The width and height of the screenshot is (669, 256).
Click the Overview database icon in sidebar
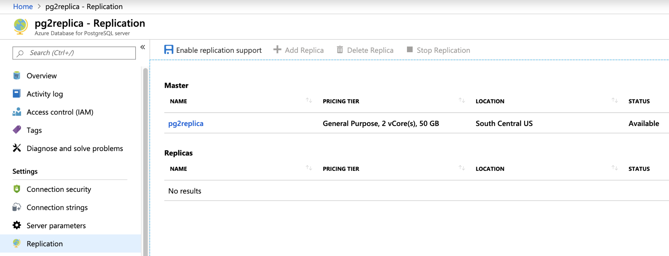tap(17, 76)
